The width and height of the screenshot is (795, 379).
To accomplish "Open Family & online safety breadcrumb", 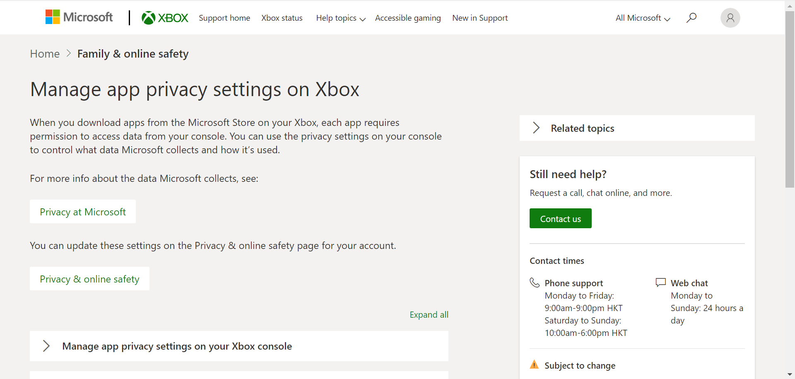I will (x=133, y=53).
